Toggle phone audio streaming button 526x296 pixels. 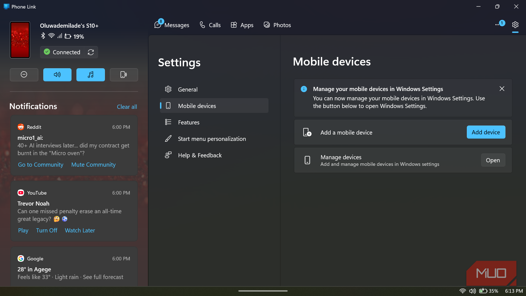point(124,75)
